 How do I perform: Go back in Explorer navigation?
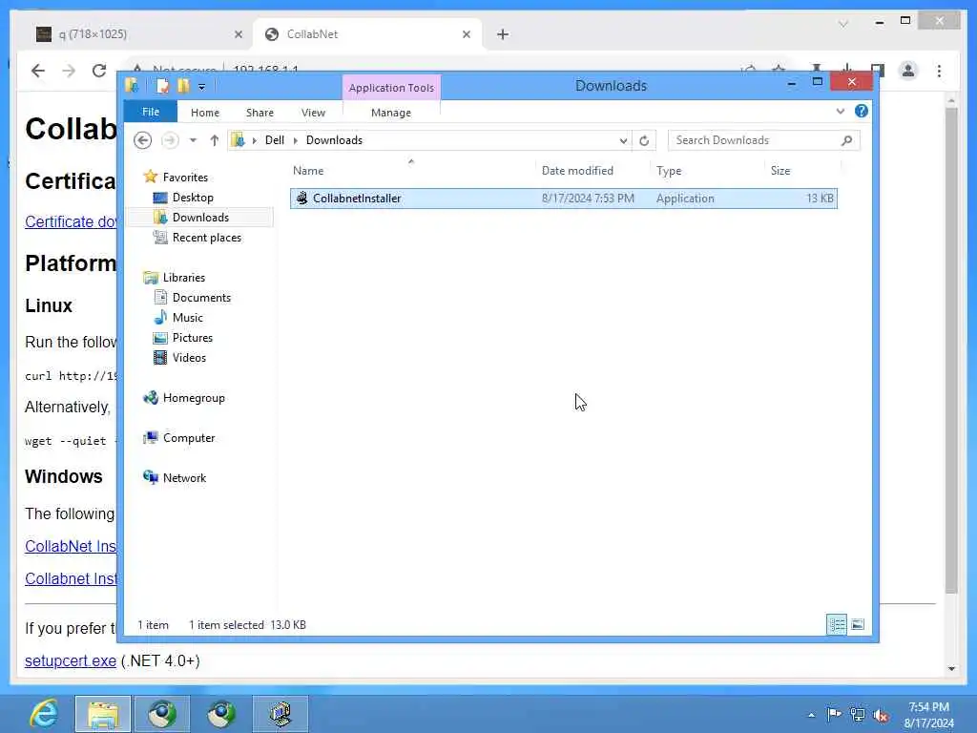[x=143, y=140]
